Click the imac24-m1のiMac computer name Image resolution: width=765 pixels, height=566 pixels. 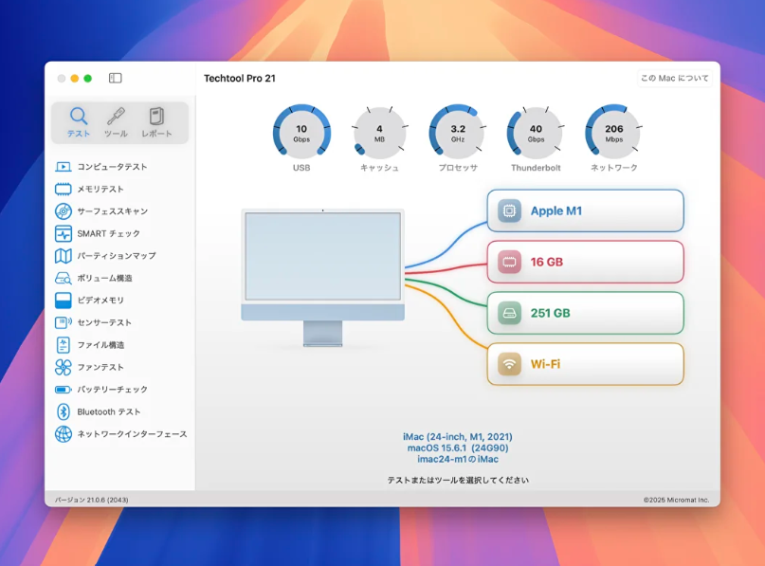pyautogui.click(x=458, y=459)
